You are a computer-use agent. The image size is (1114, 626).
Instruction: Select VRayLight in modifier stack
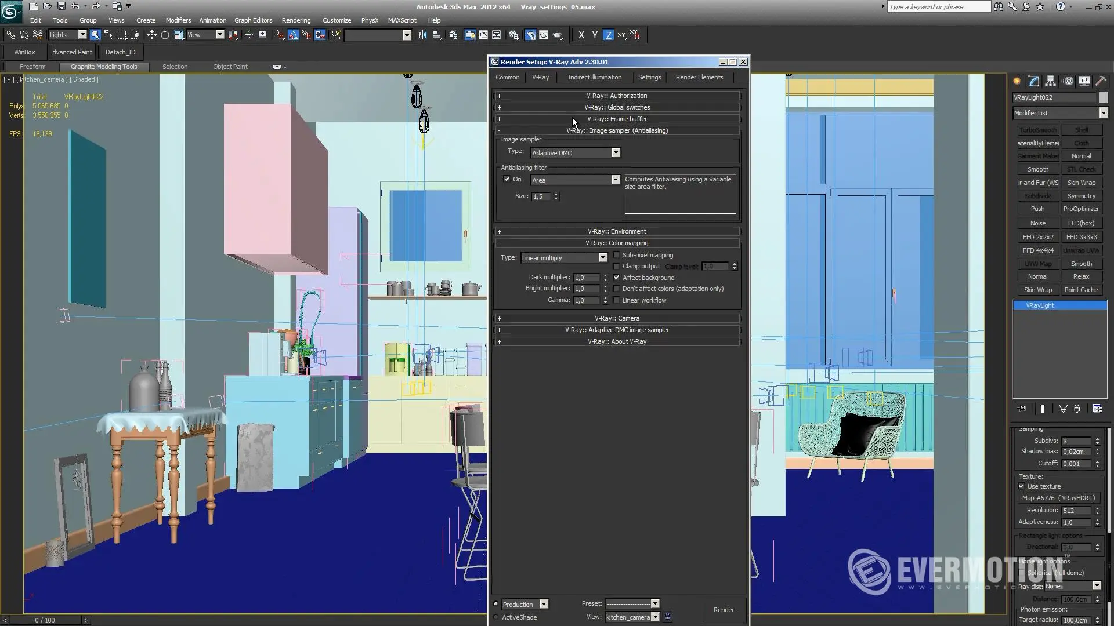(1060, 305)
